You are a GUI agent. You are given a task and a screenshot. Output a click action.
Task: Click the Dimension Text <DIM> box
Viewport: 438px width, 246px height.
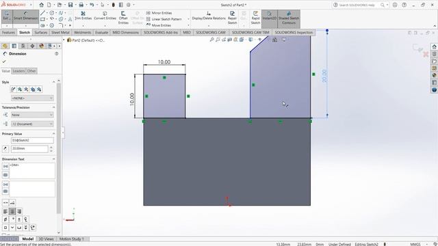[x=32, y=171]
